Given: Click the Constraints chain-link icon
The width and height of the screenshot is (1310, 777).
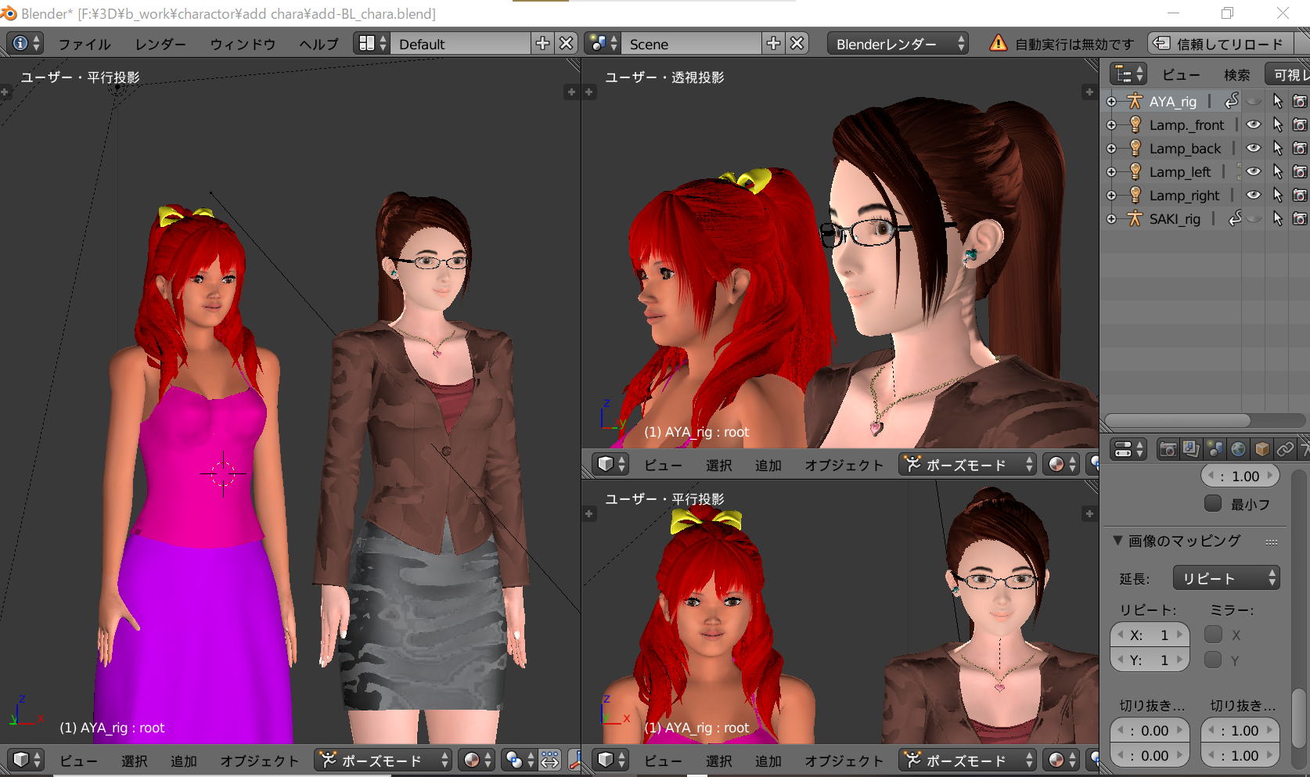Looking at the screenshot, I should [x=1285, y=449].
